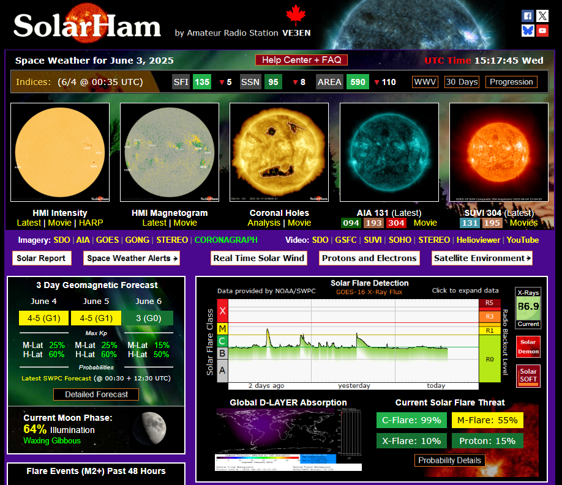Screen dimensions: 562x485
Task: Select the 193 wavelength button
Action: [374, 223]
